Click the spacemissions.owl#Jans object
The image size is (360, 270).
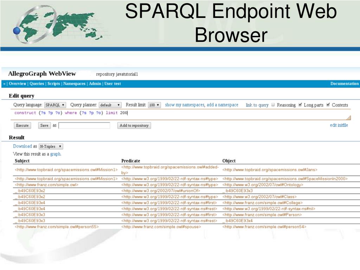270,170
